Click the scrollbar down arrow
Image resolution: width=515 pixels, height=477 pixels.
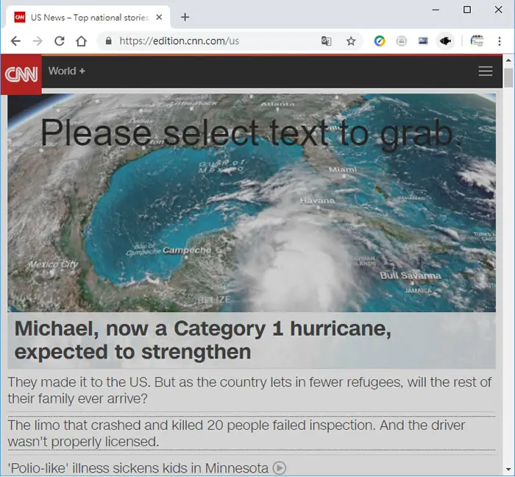(508, 470)
